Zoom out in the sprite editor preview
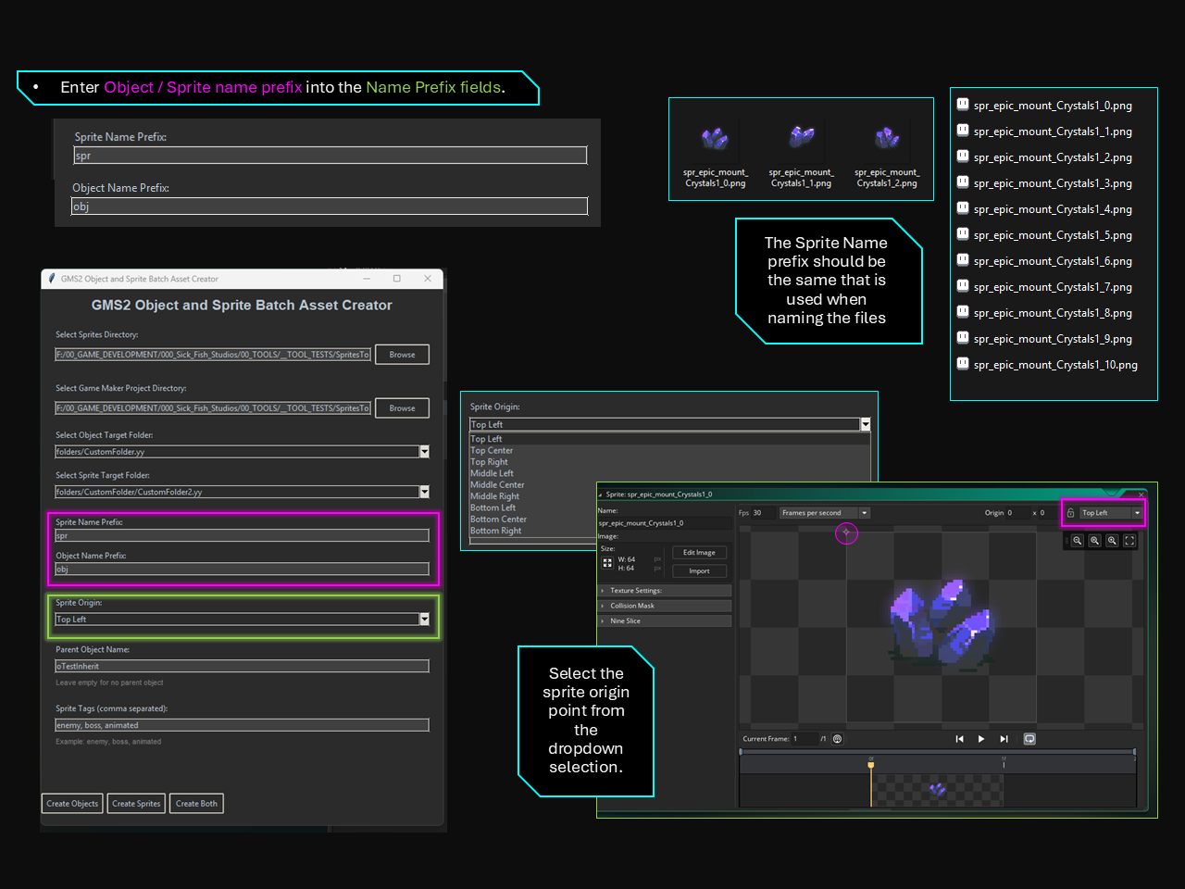This screenshot has width=1185, height=889. (1078, 541)
